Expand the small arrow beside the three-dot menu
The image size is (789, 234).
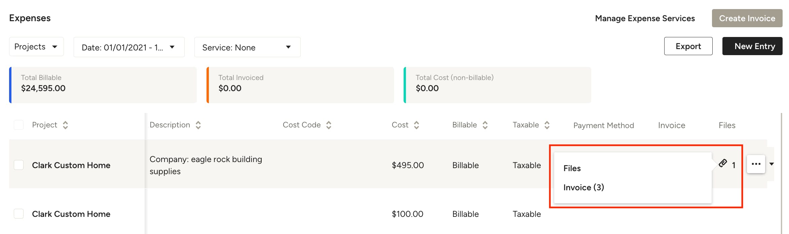(x=772, y=164)
